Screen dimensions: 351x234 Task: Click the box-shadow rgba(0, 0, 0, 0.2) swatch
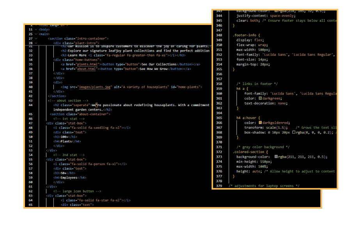[294, 133]
